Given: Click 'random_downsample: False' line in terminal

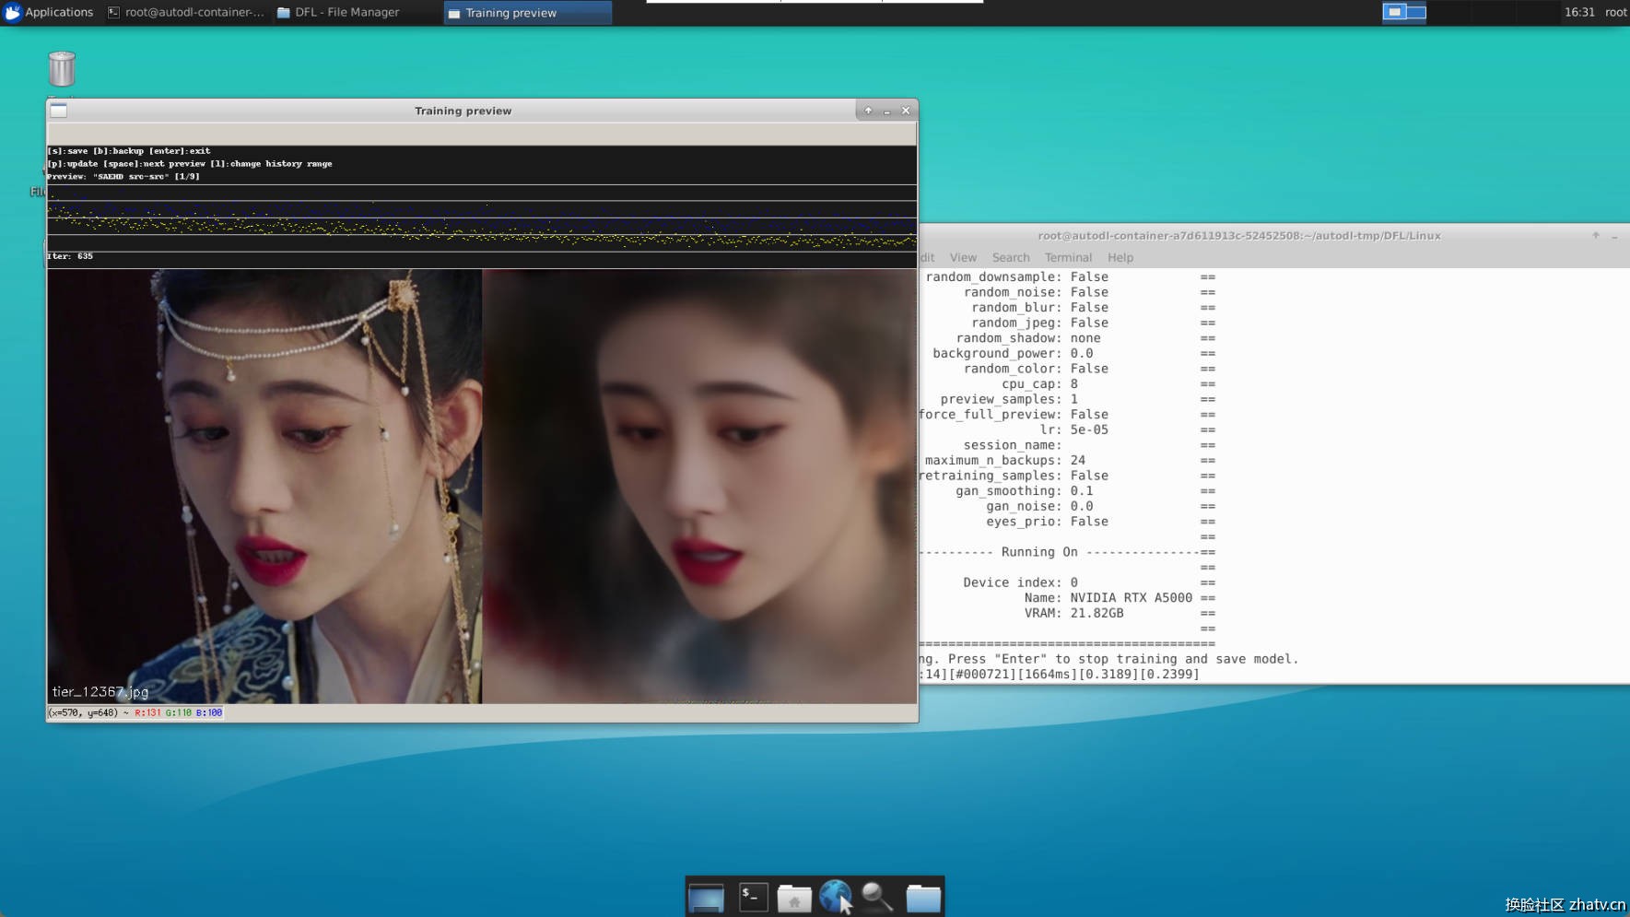Looking at the screenshot, I should pos(1017,276).
